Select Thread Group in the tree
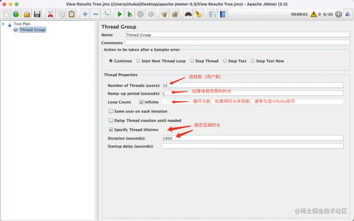 click(32, 29)
